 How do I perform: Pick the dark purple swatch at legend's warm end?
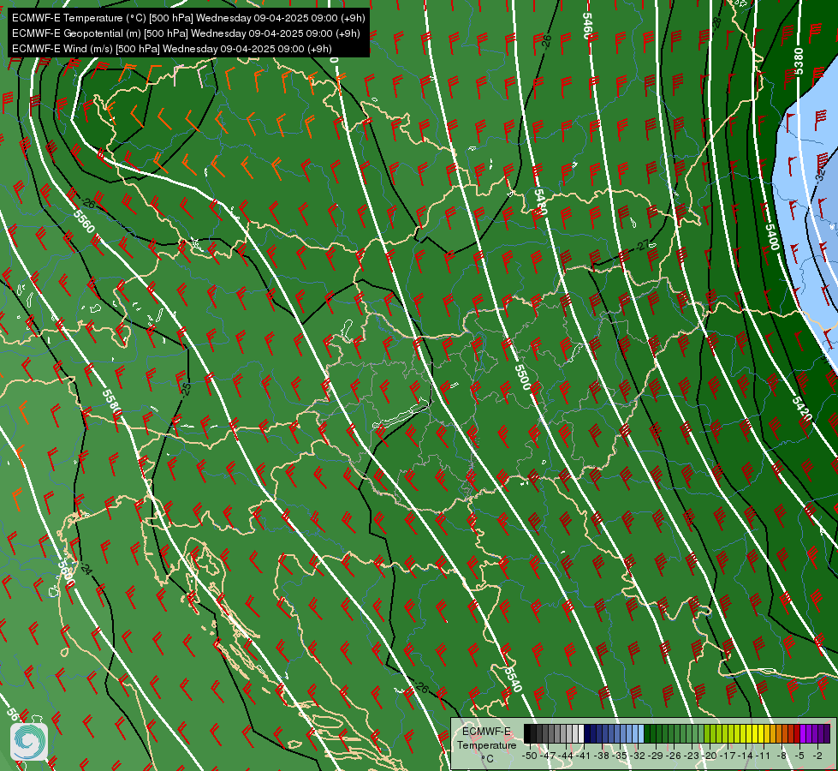click(x=827, y=734)
